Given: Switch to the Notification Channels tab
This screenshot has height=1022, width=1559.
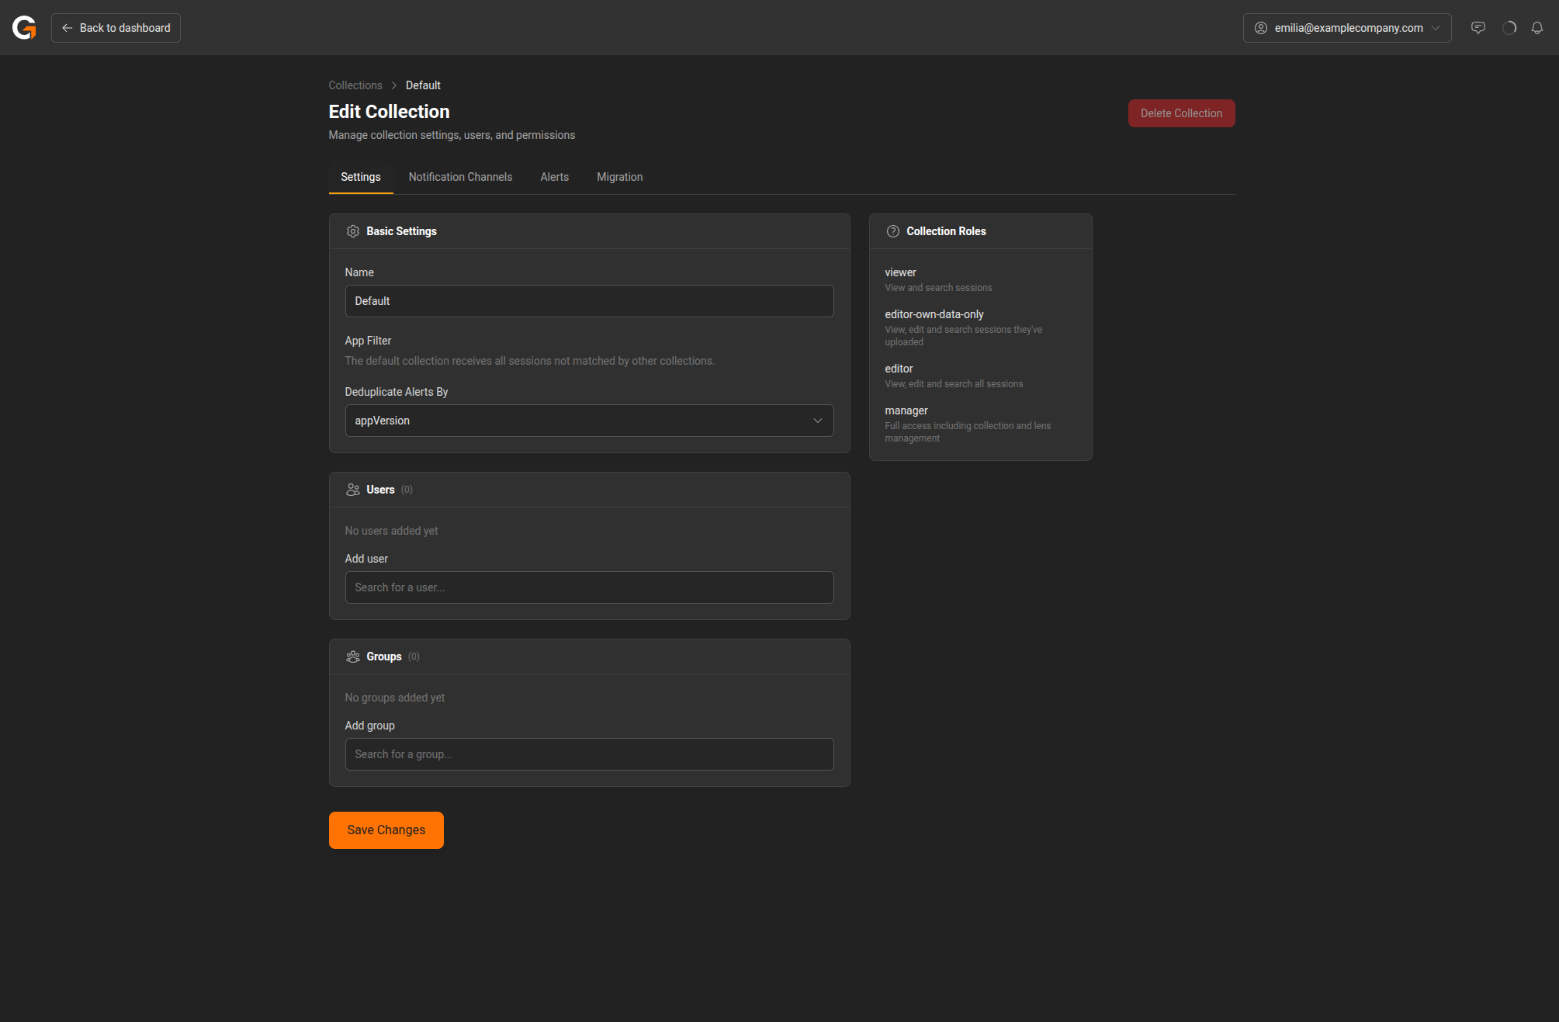Looking at the screenshot, I should pyautogui.click(x=460, y=177).
